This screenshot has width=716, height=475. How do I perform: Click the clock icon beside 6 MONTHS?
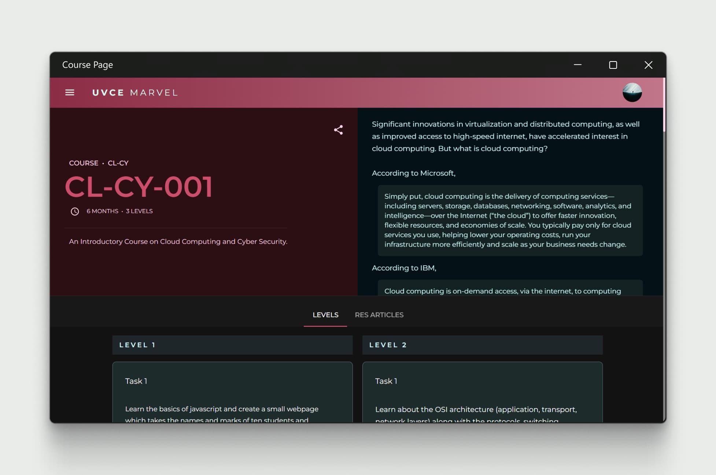(x=75, y=212)
